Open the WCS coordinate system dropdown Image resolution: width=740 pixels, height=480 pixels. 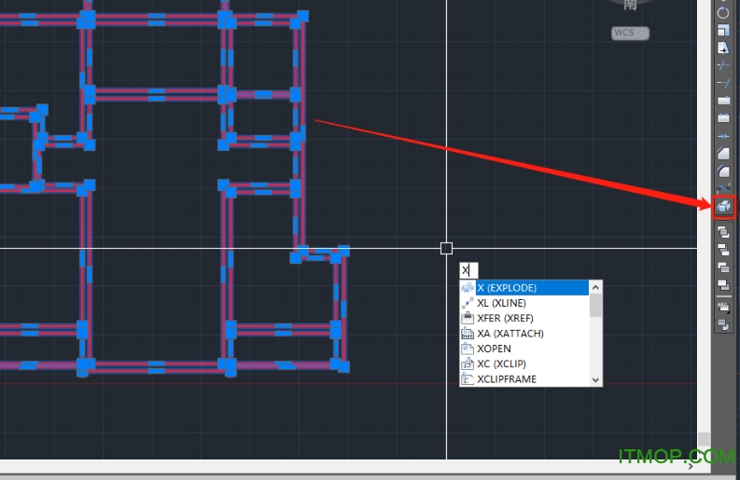tap(630, 33)
